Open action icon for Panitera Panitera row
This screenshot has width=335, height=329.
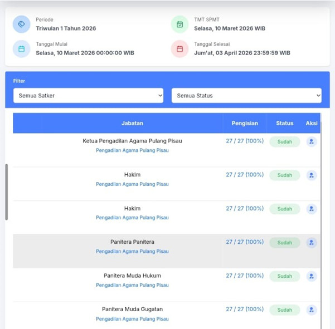[311, 243]
